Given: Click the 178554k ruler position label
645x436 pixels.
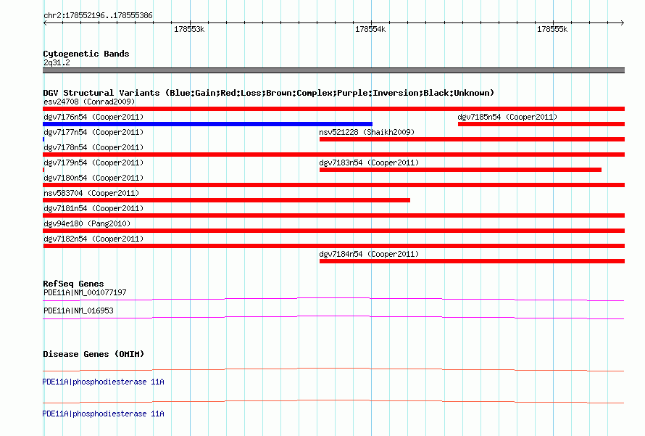Looking at the screenshot, I should [370, 29].
